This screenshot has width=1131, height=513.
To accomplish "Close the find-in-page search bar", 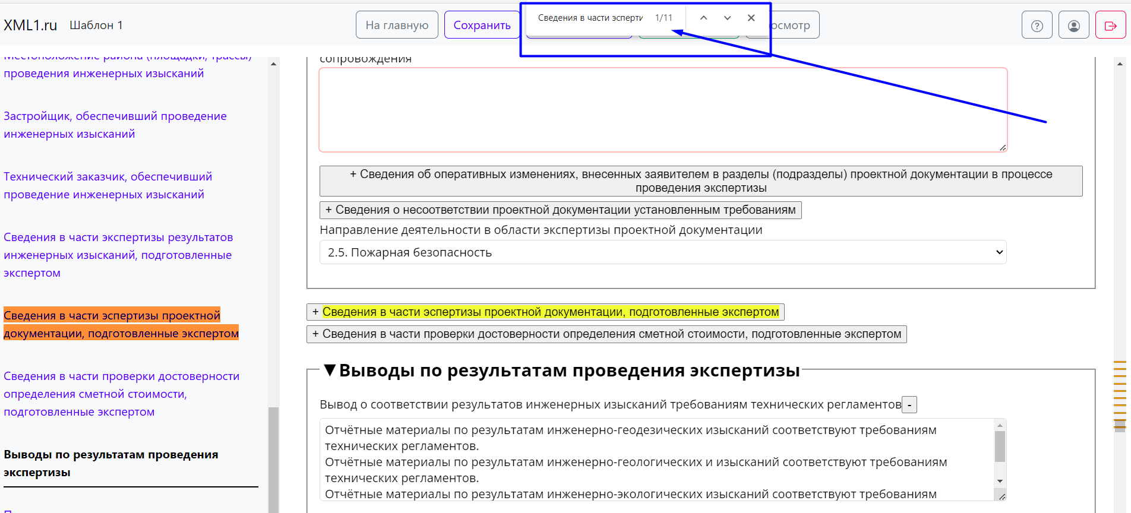I will tap(751, 18).
